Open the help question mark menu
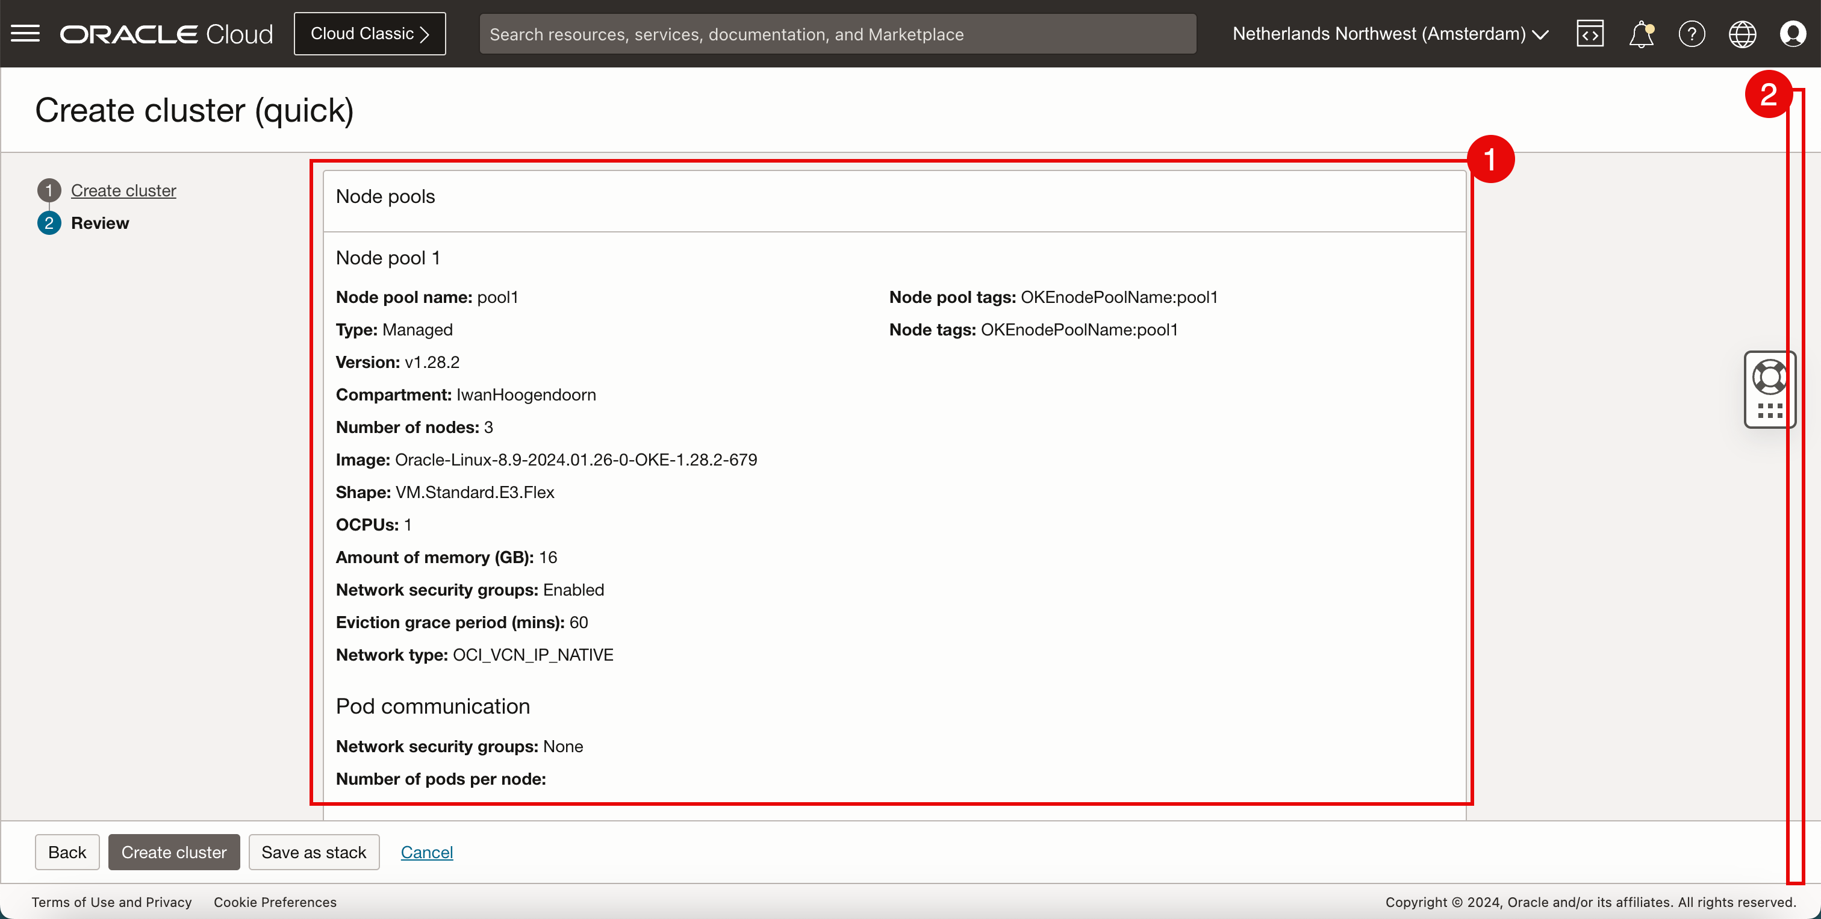The image size is (1821, 919). point(1692,33)
